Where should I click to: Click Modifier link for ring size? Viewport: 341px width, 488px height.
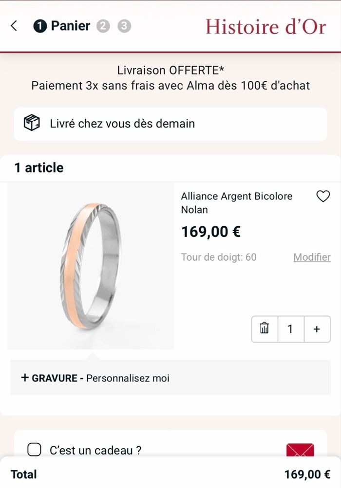pyautogui.click(x=312, y=257)
